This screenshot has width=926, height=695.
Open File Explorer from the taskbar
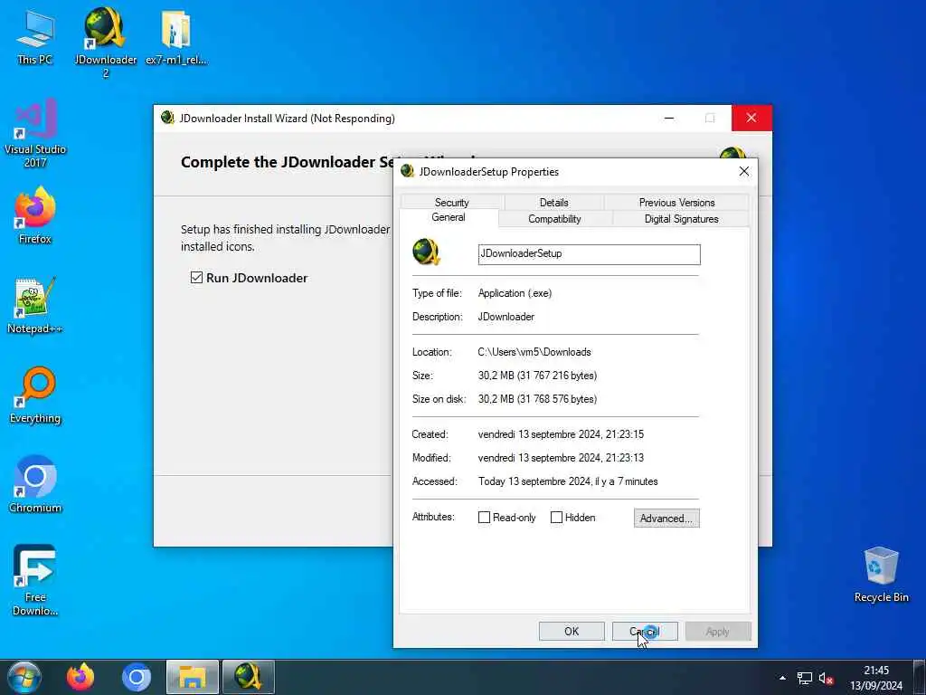tap(193, 677)
